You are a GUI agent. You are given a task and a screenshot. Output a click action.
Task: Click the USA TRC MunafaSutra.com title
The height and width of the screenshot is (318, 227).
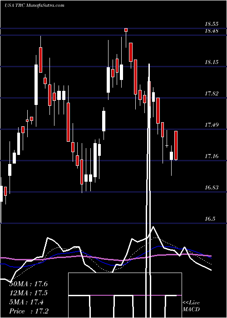tap(34, 5)
